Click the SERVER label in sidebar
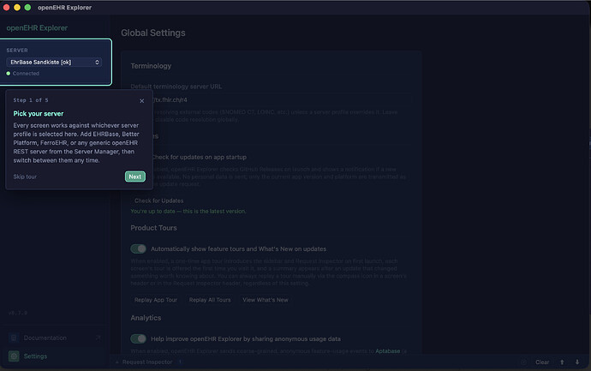Screen dimensions: 591x371 (17, 51)
